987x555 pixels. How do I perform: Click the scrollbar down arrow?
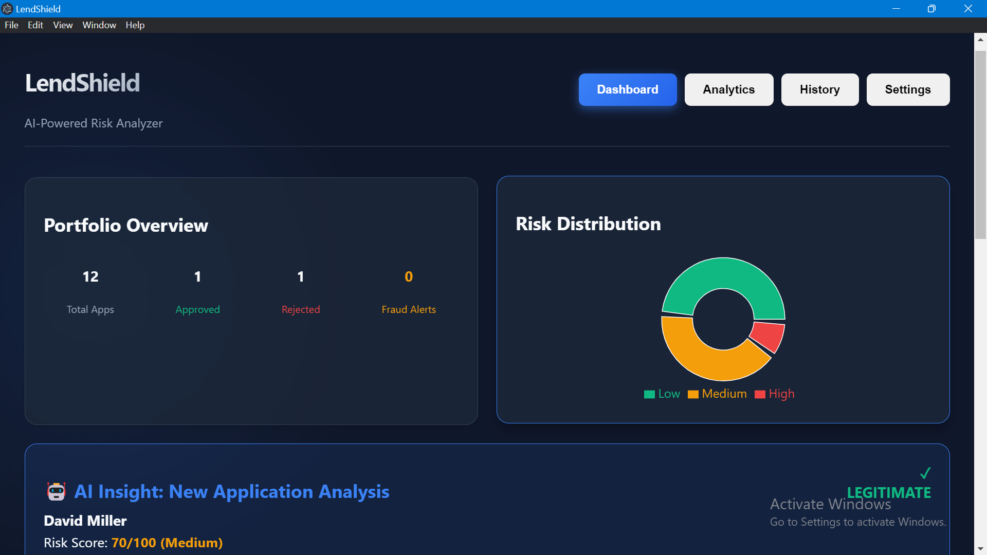coord(980,549)
